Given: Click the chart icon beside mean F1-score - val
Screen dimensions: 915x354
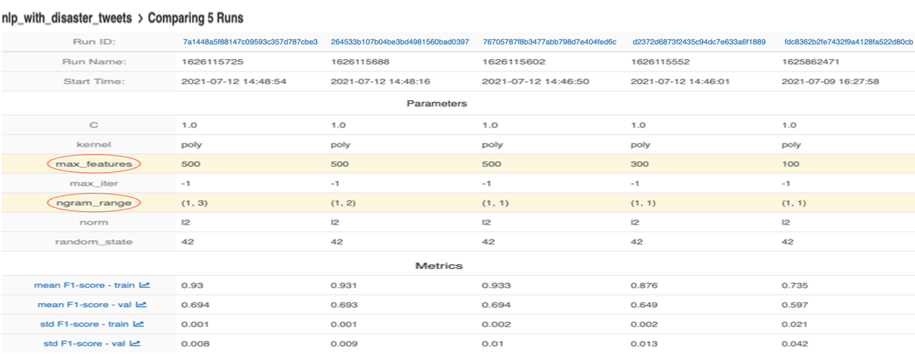Looking at the screenshot, I should [x=141, y=304].
